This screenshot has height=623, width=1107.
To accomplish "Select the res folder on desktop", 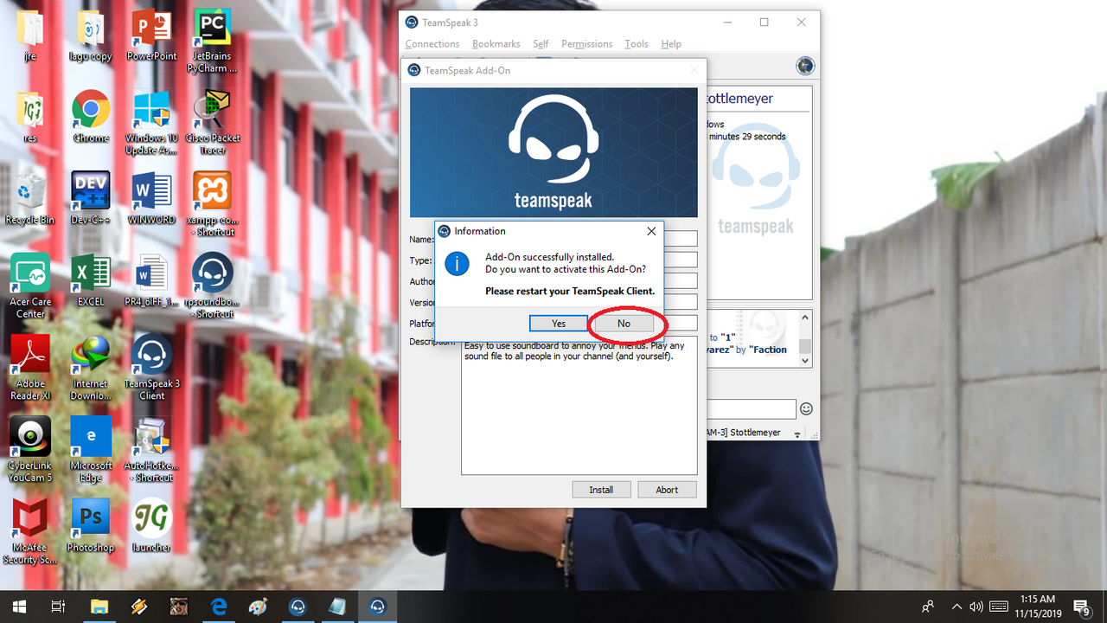I will coord(30,118).
